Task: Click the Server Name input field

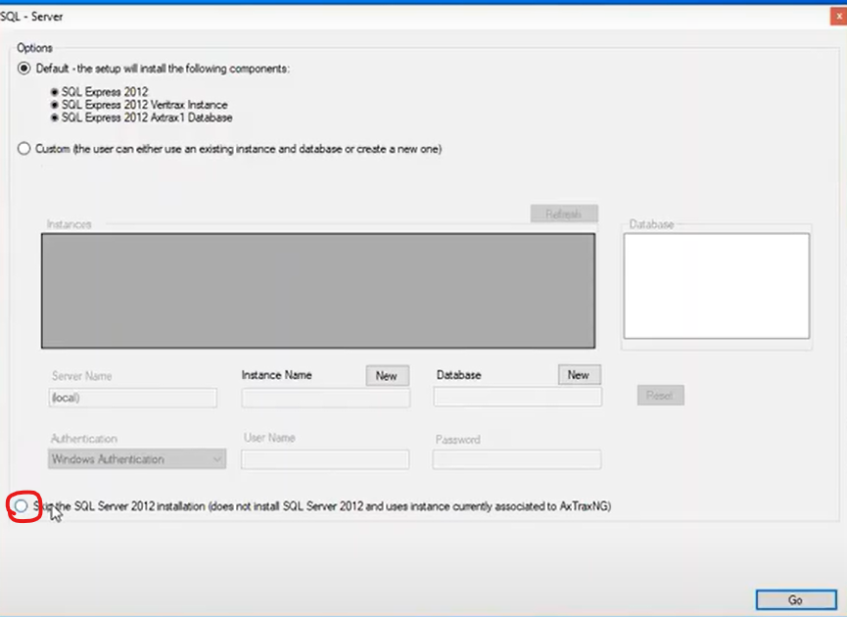Action: click(x=133, y=398)
